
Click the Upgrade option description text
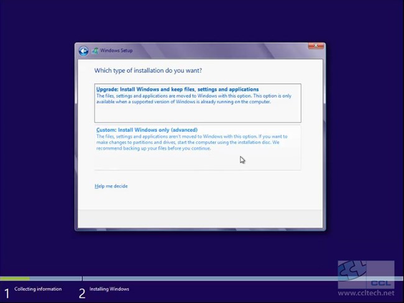coord(194,99)
